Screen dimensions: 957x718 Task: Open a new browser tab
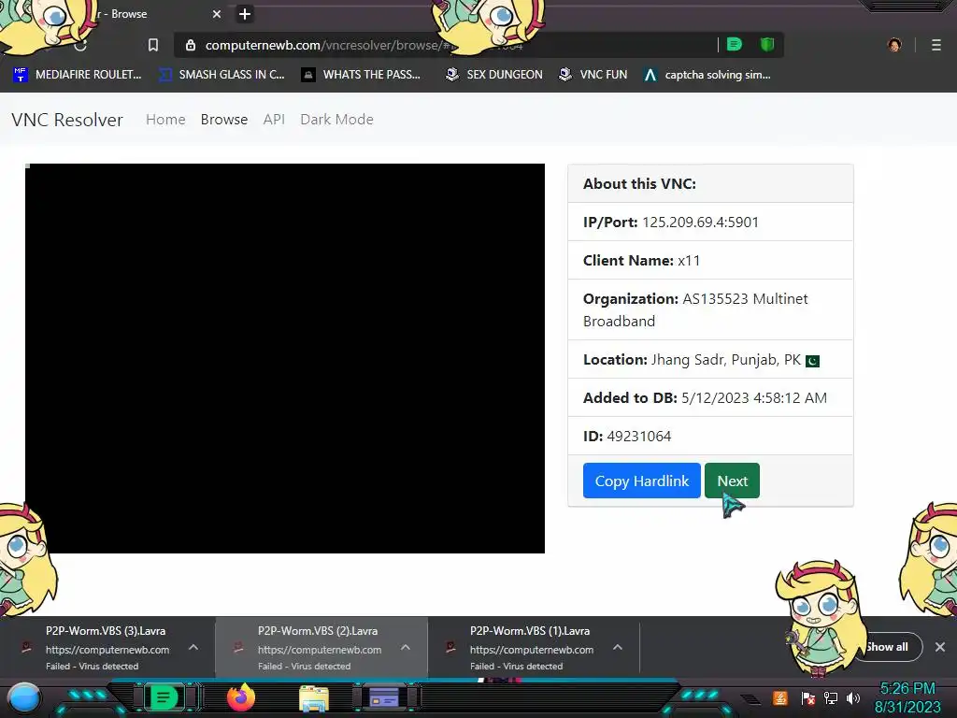pos(245,14)
